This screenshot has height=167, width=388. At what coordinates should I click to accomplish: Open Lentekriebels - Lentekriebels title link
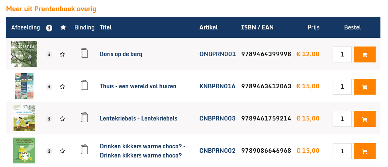(x=138, y=118)
